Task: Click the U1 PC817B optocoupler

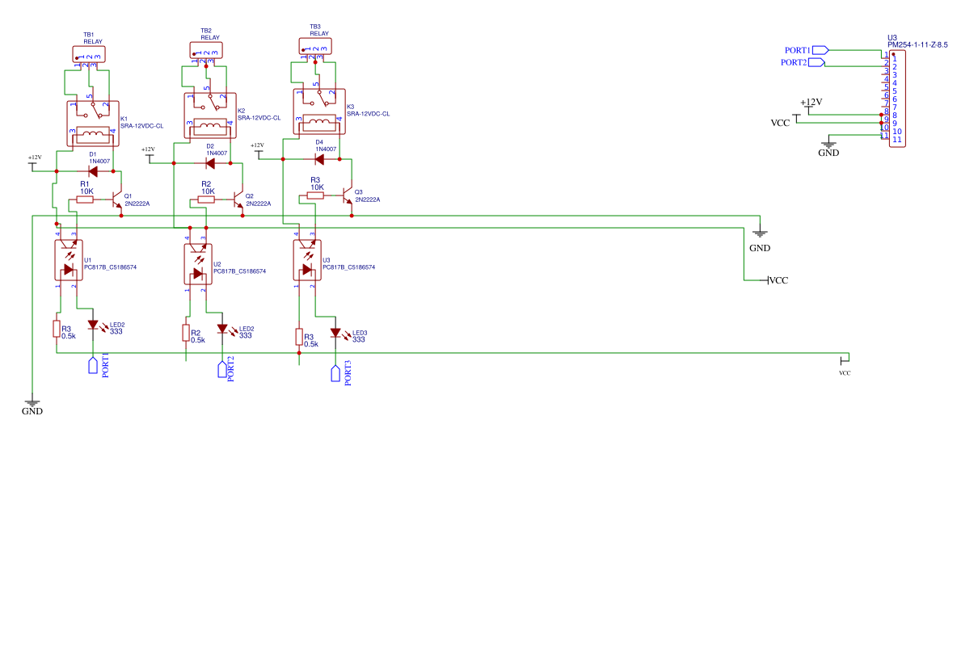Action: [x=69, y=260]
